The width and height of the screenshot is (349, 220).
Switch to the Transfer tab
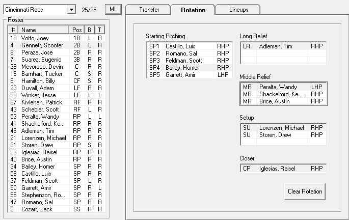(149, 10)
